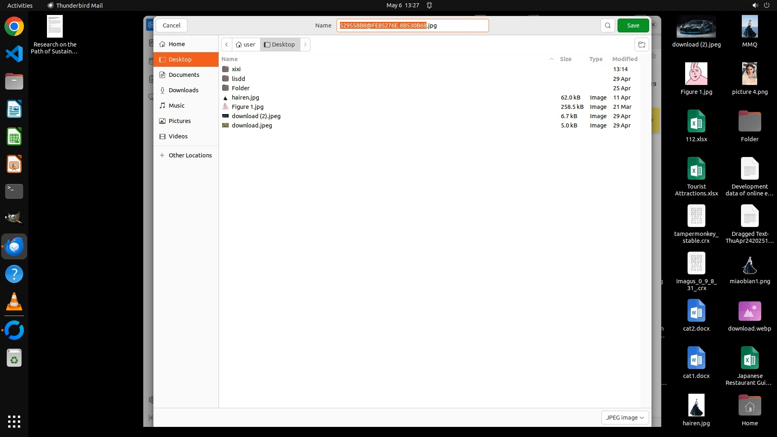Open the VLC media player dock icon
Viewport: 777px width, 437px height.
point(14,302)
